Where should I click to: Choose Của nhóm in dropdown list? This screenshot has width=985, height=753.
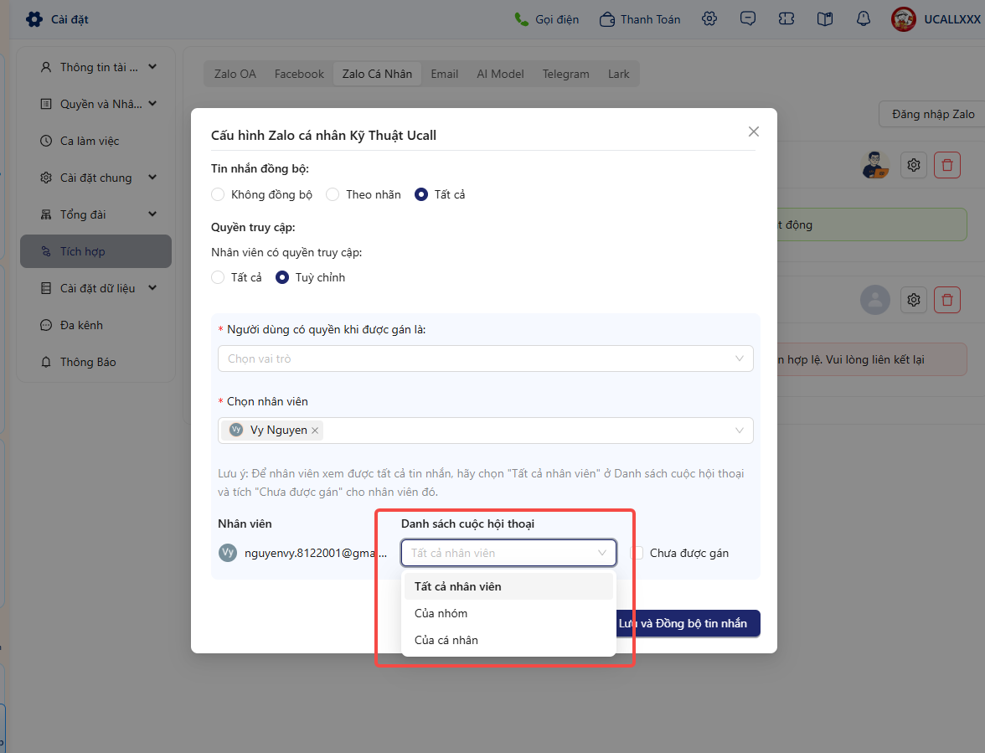508,614
